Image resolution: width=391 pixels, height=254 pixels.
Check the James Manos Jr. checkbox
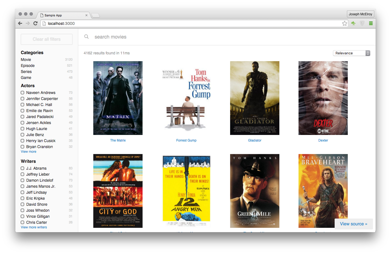point(23,186)
